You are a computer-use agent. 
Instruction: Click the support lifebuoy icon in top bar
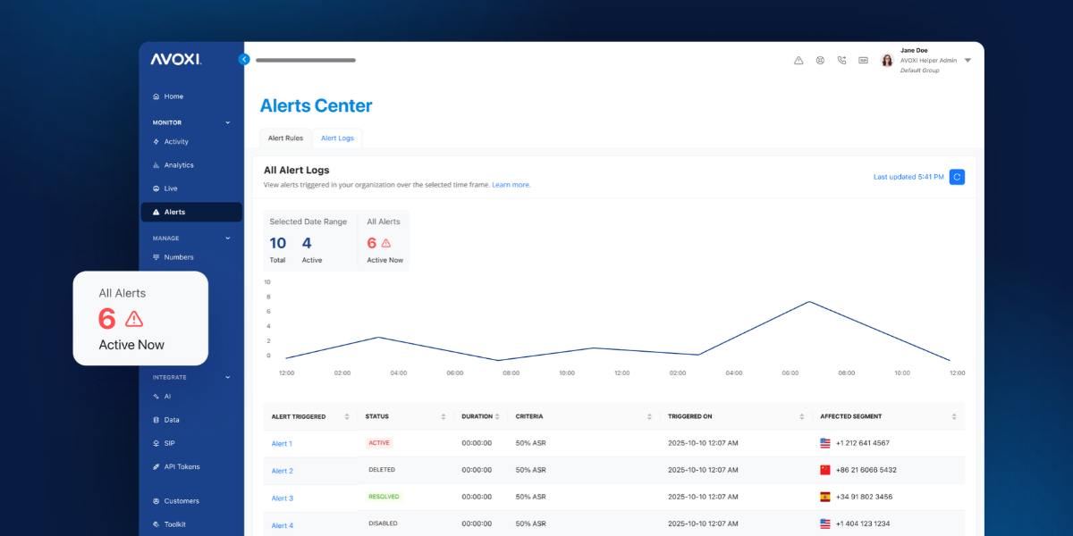click(820, 61)
